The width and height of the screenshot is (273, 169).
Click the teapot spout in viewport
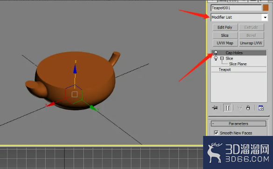tap(36, 88)
